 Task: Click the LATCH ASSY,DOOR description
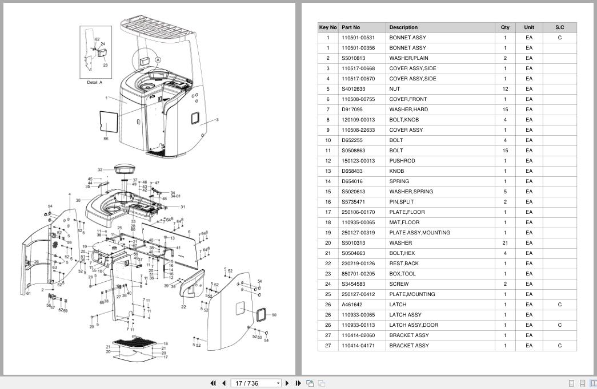(x=414, y=325)
